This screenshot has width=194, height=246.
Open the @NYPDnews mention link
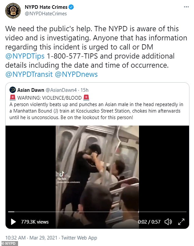click(76, 74)
